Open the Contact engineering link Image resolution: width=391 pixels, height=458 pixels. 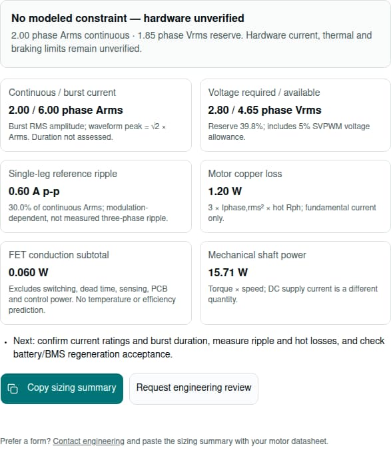point(89,441)
